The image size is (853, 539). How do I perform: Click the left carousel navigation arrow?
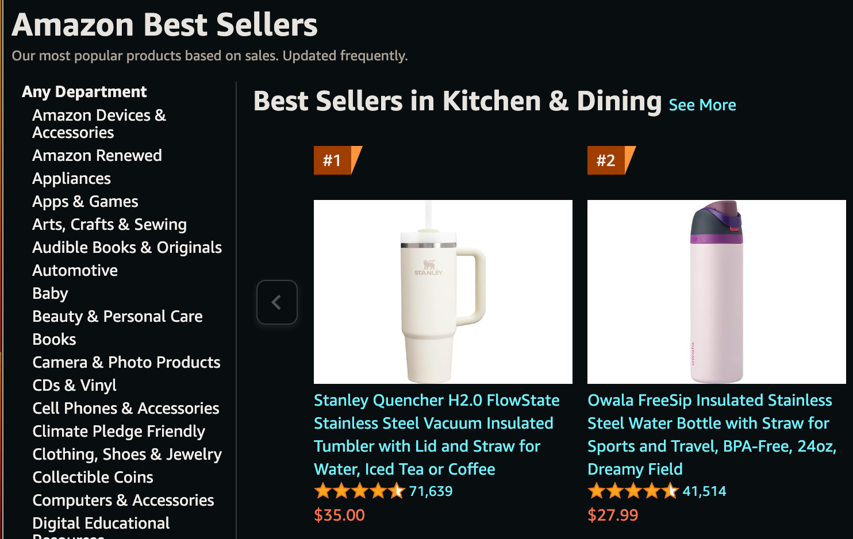pos(277,302)
